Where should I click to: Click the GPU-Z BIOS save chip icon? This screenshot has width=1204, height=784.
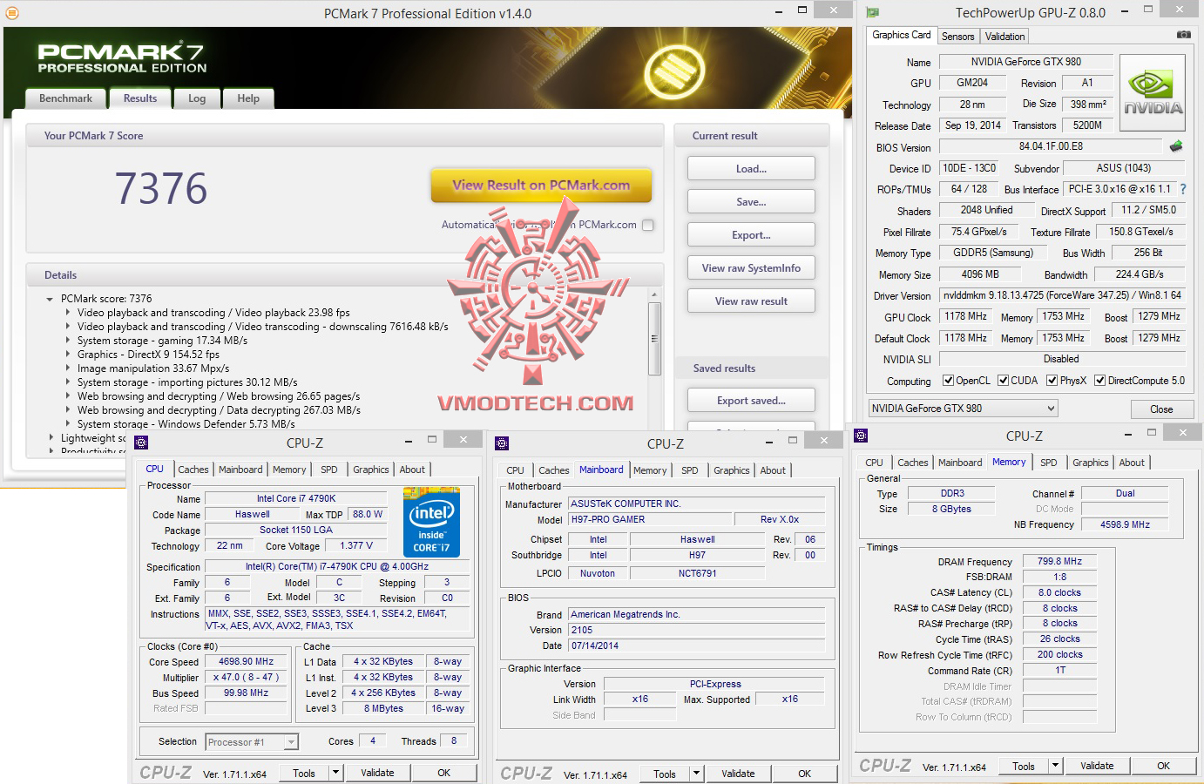coord(1176,146)
